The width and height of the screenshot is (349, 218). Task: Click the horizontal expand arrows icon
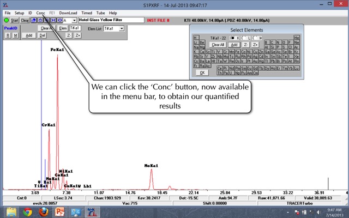point(60,20)
